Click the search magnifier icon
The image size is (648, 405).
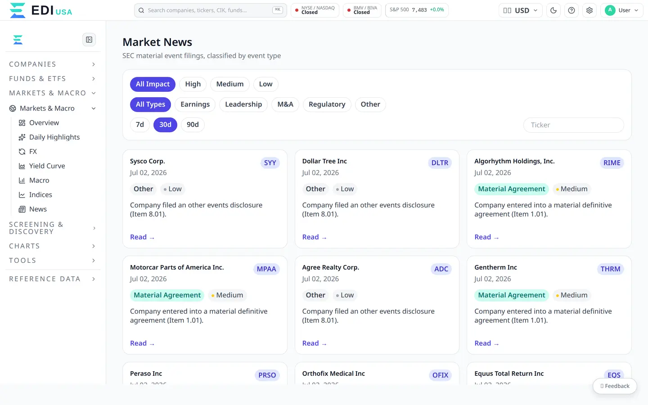pyautogui.click(x=141, y=10)
